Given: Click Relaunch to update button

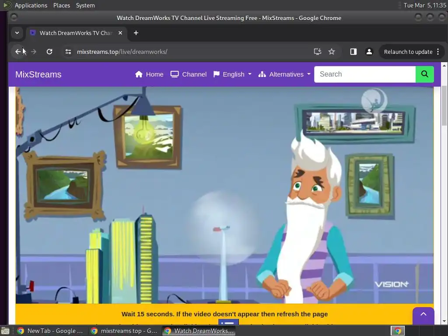Looking at the screenshot, I should click(408, 52).
